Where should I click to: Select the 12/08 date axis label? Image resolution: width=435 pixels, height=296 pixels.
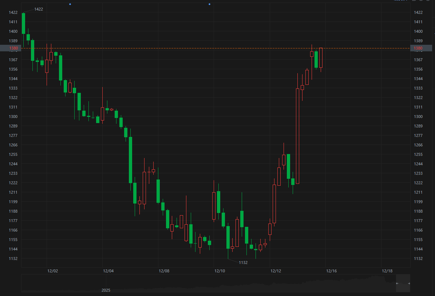[x=164, y=271]
